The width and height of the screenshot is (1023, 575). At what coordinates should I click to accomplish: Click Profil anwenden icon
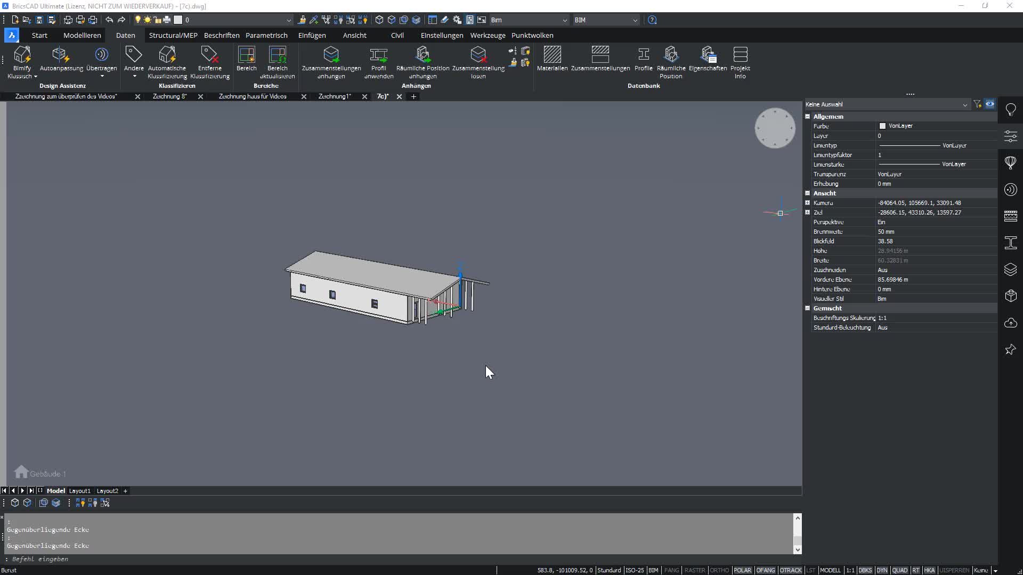(378, 54)
